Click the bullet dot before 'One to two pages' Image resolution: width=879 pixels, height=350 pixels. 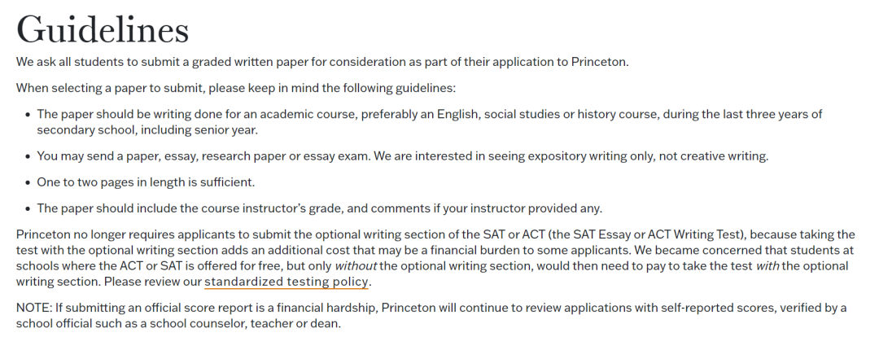click(x=28, y=182)
